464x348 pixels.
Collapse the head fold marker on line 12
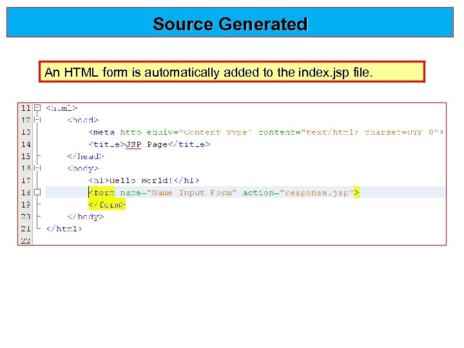[37, 120]
